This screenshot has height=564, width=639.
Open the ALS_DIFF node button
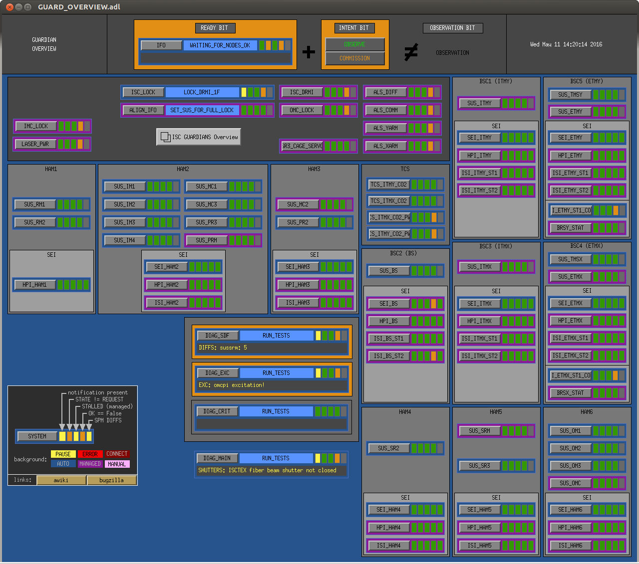[386, 92]
